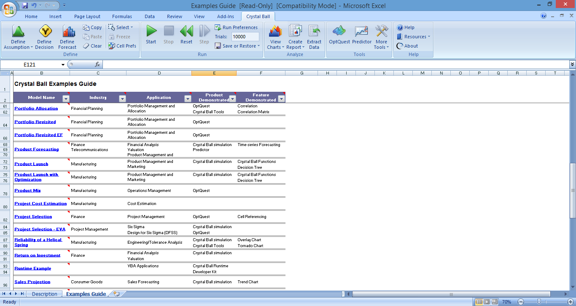Switch to the Description sheet tab
This screenshot has height=306, width=576.
[x=44, y=294]
